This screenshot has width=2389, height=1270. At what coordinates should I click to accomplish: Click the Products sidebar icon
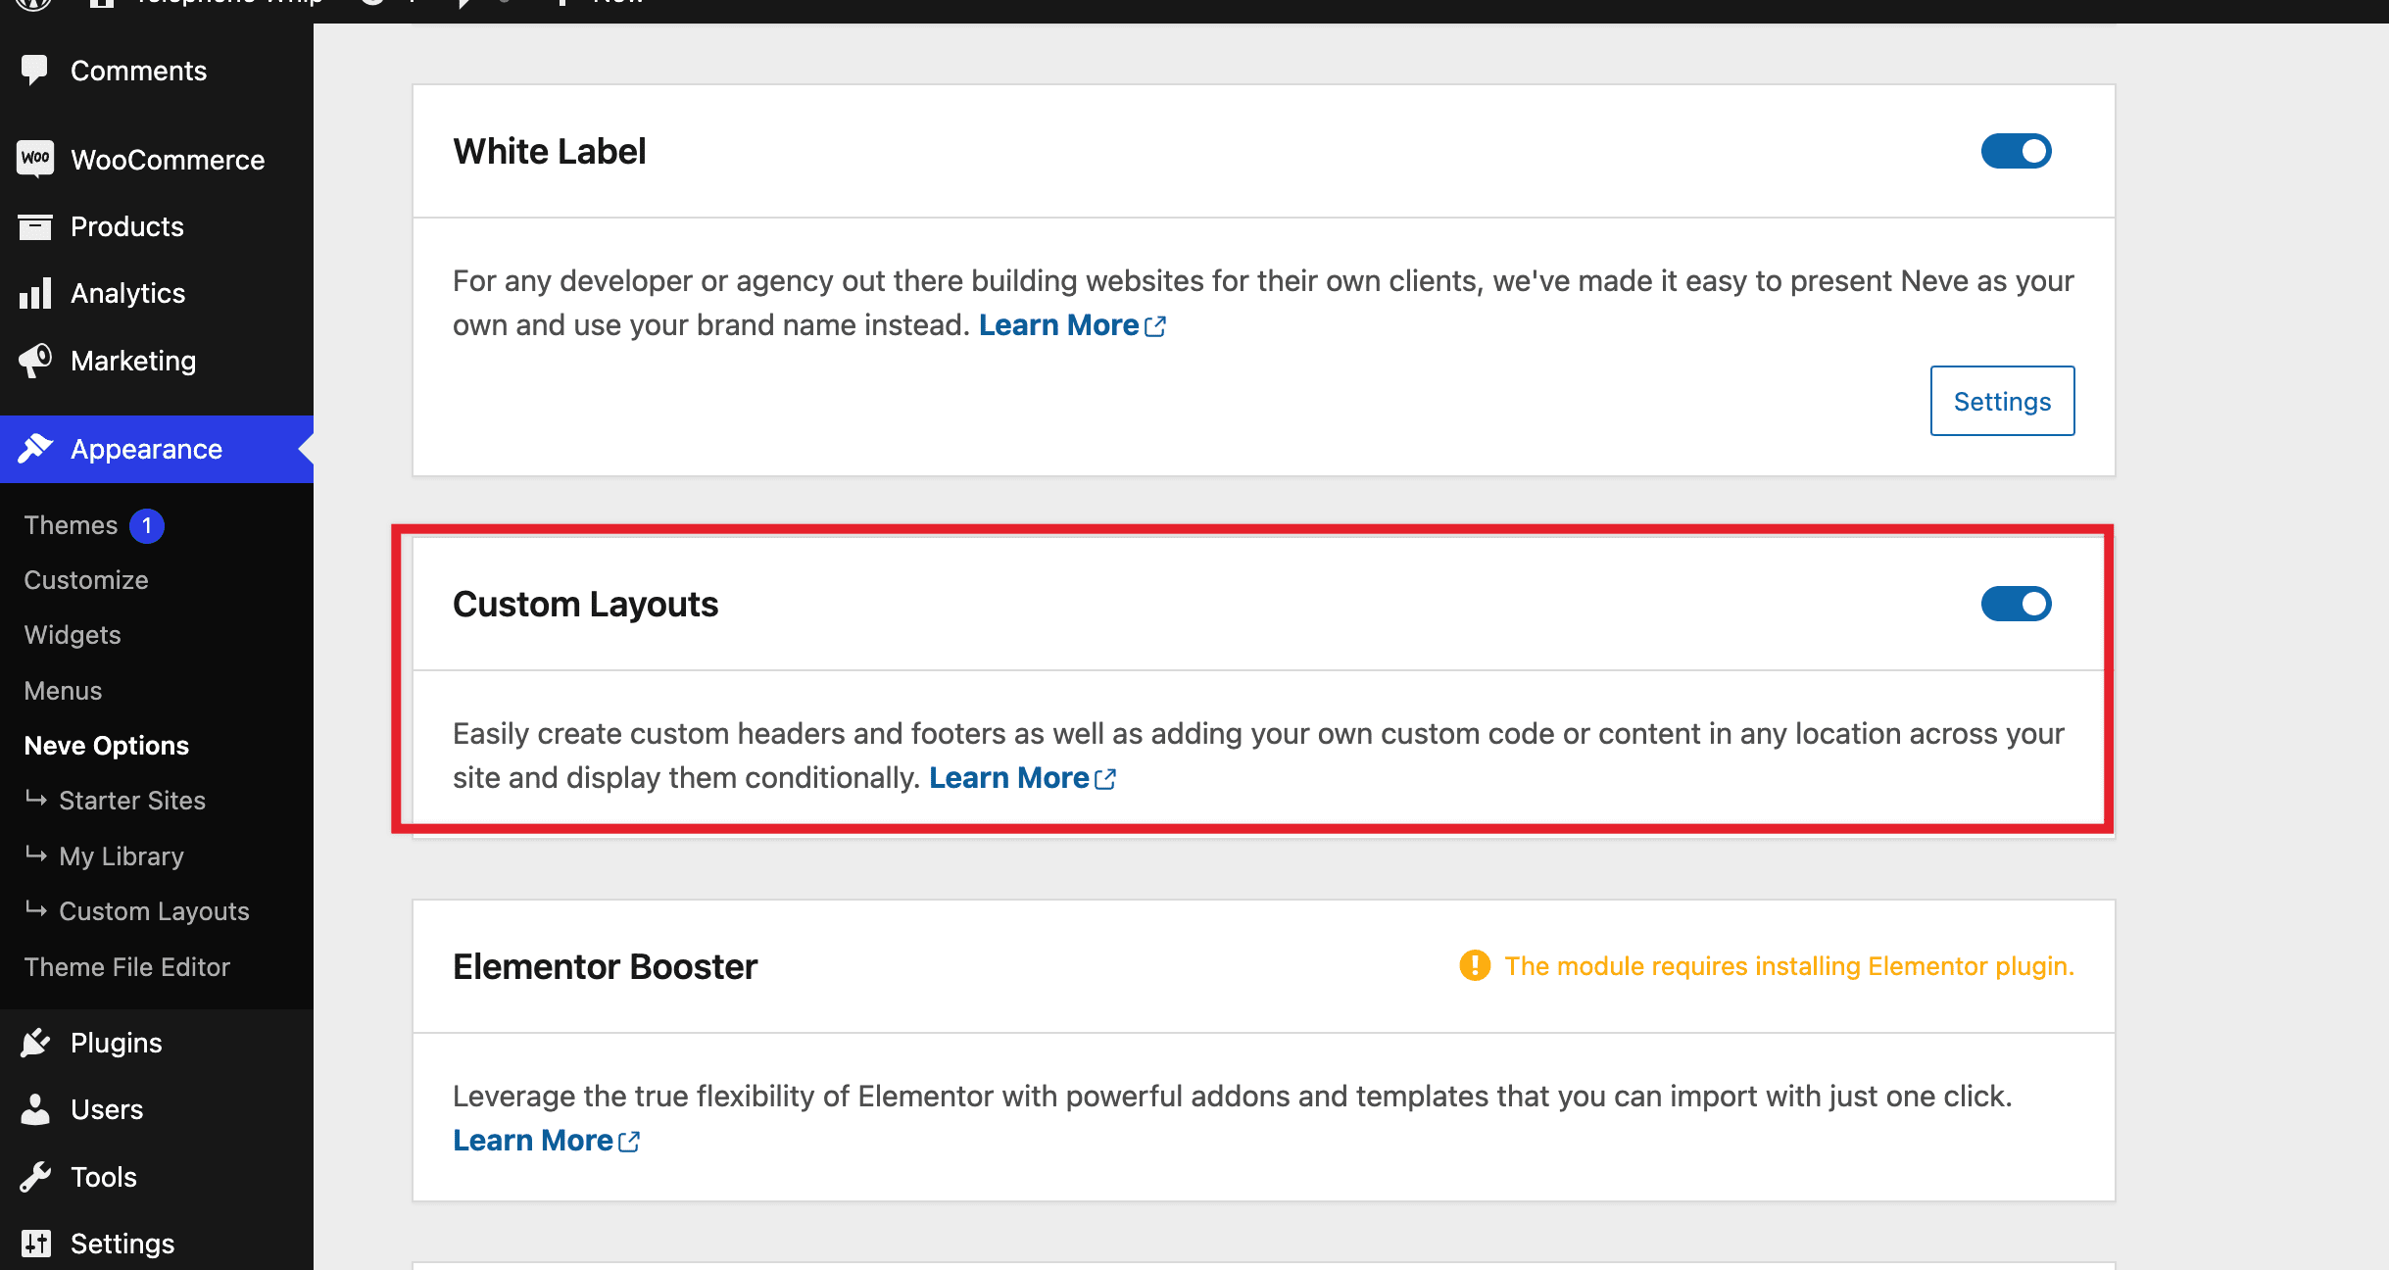point(34,226)
